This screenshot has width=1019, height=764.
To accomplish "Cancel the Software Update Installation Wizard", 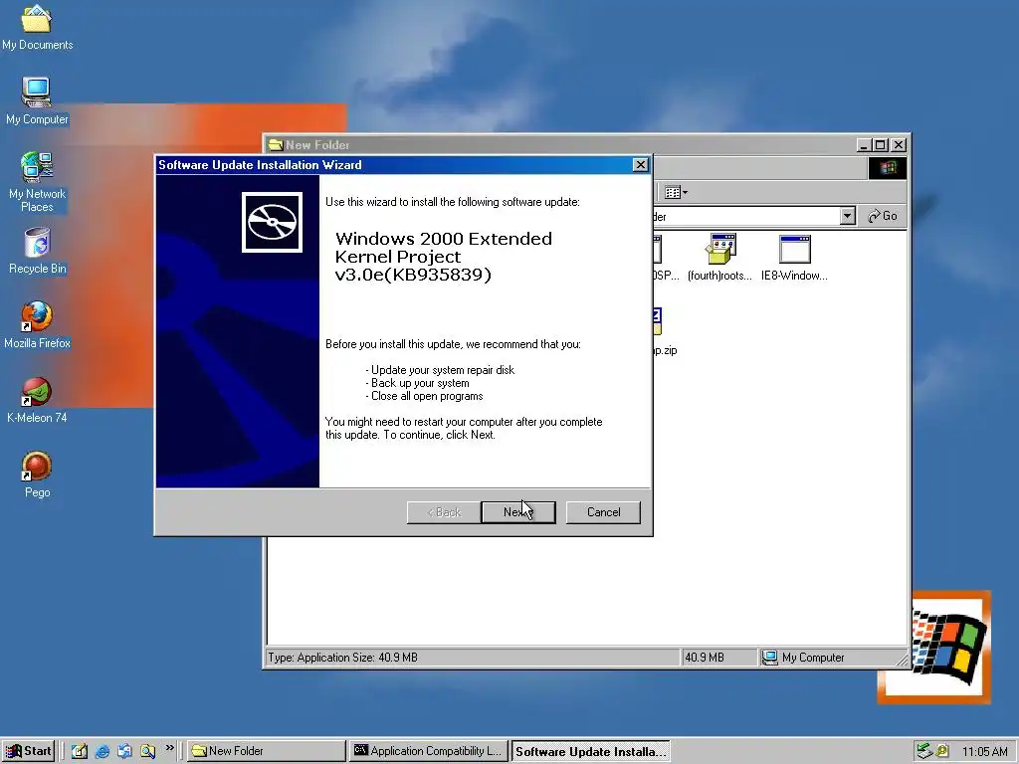I will pyautogui.click(x=603, y=512).
